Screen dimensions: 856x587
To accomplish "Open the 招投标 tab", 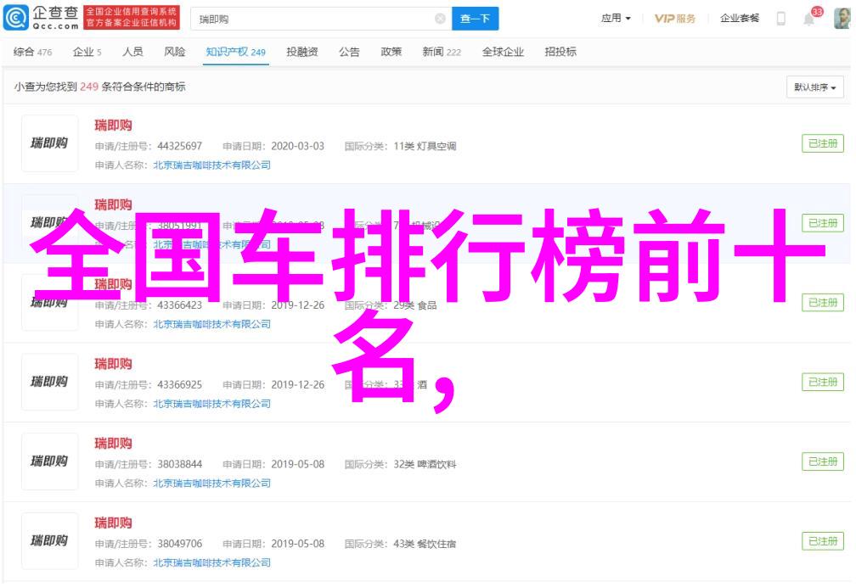I will (560, 52).
